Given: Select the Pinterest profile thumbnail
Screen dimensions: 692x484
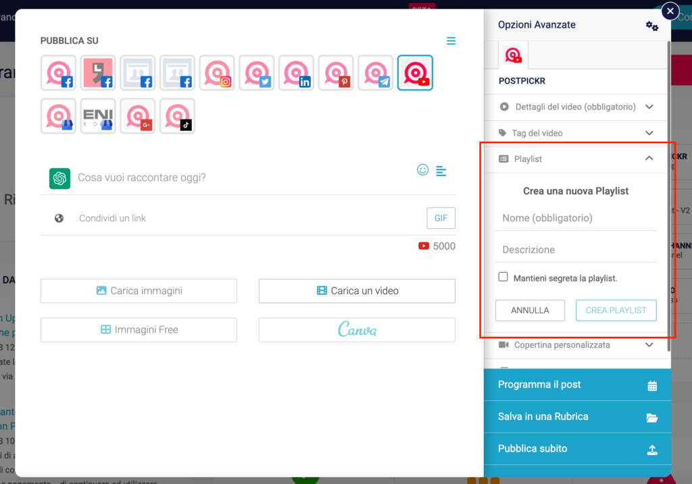Looking at the screenshot, I should [336, 73].
